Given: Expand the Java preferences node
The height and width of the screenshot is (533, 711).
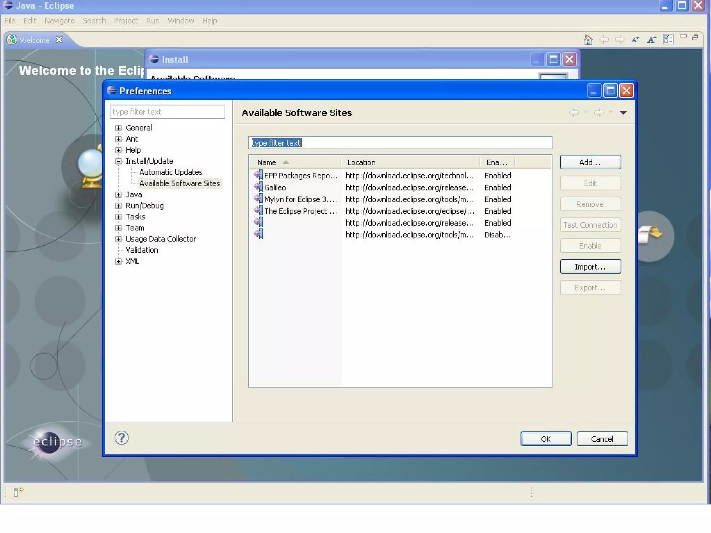Looking at the screenshot, I should [118, 195].
